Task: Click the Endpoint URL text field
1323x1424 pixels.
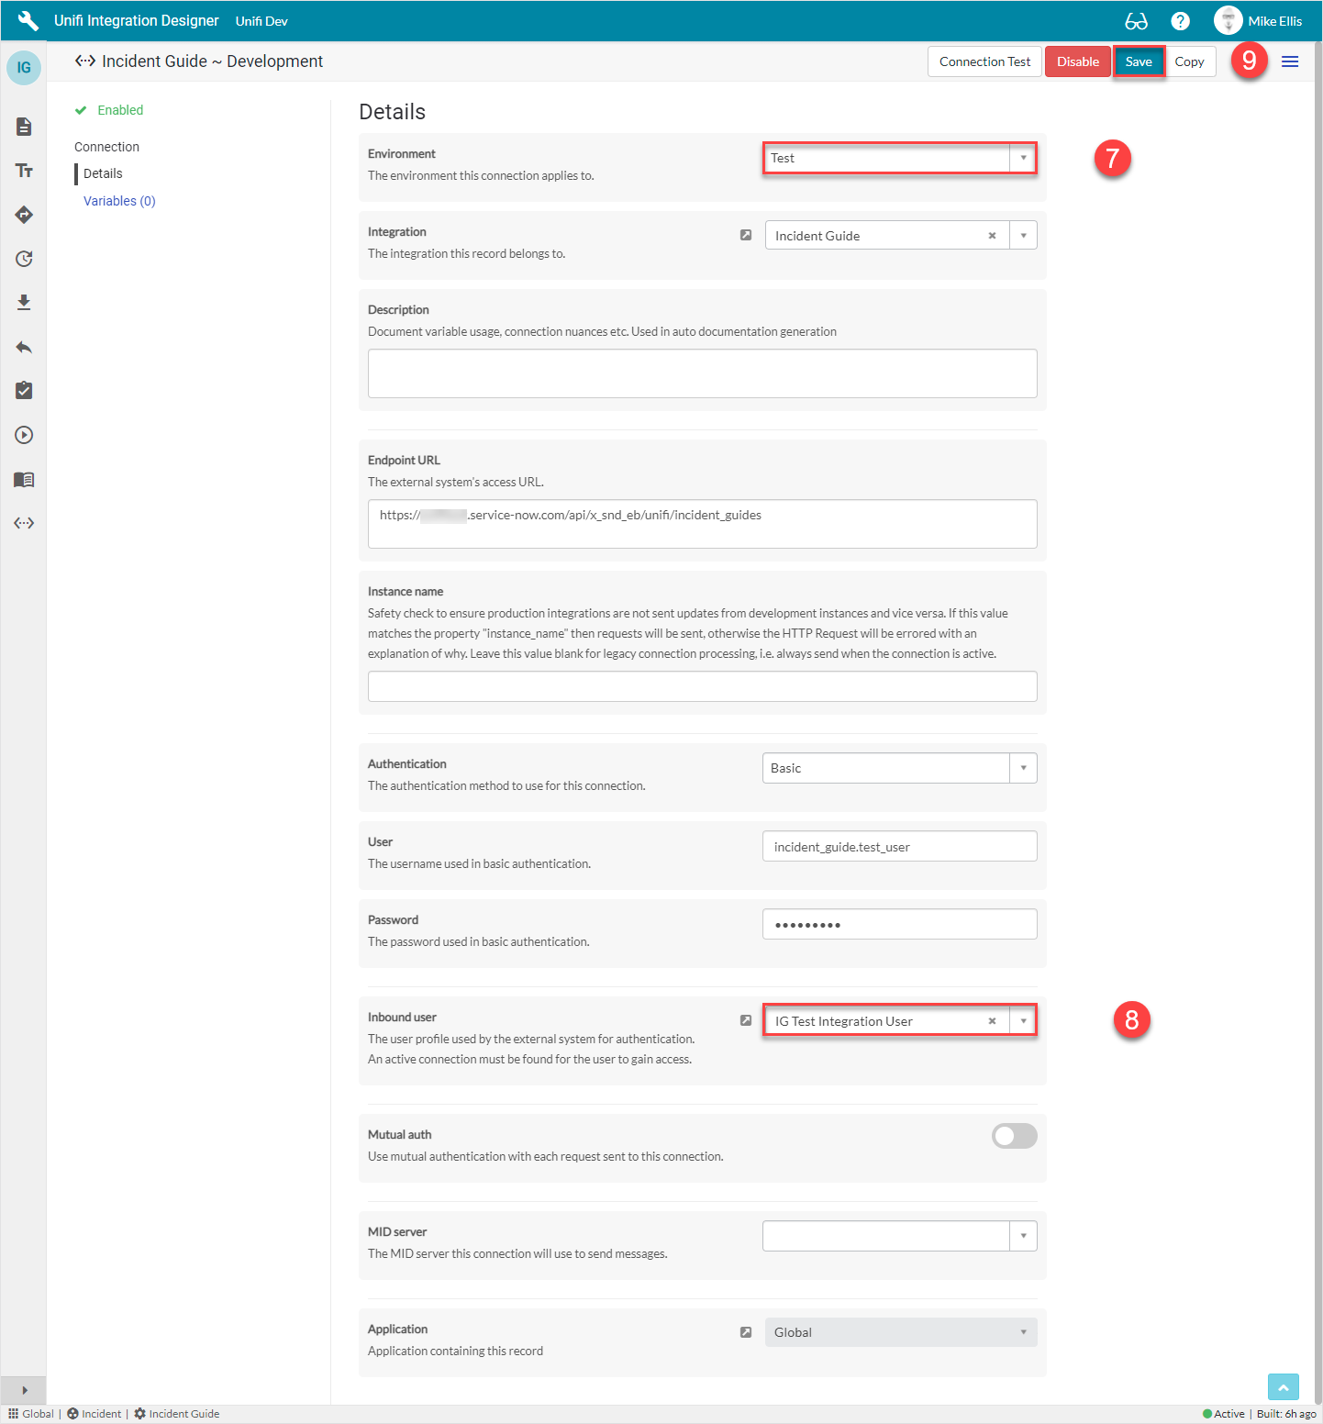Action: [702, 524]
